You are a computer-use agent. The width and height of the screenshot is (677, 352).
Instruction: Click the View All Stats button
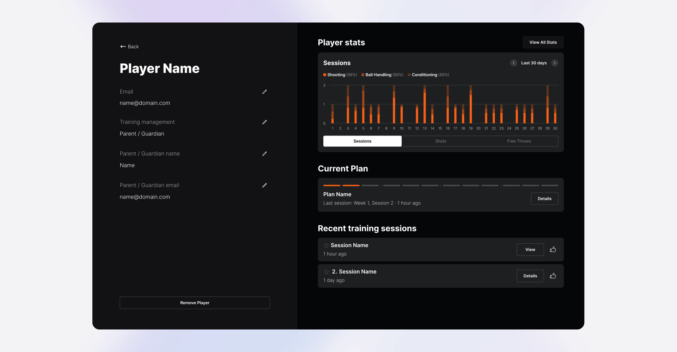543,42
